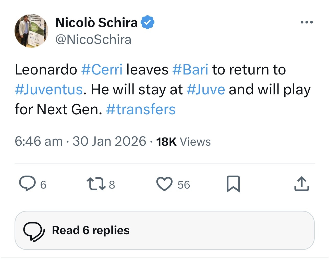Click the 6:46 am 30 Jan 2026 timestamp
Image resolution: width=329 pixels, height=262 pixels.
point(80,141)
